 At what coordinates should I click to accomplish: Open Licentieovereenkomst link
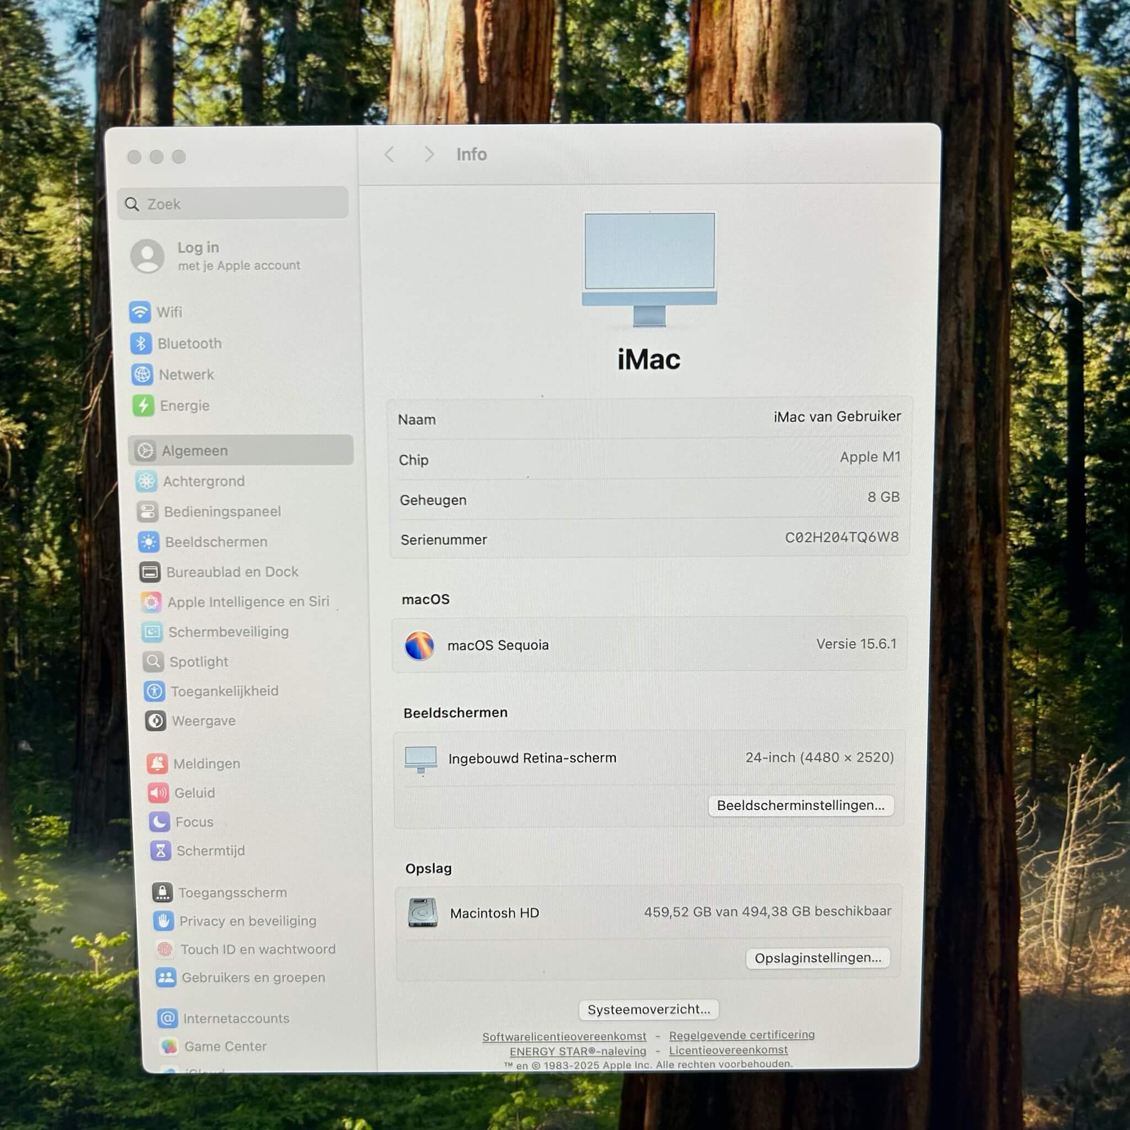tap(728, 1050)
